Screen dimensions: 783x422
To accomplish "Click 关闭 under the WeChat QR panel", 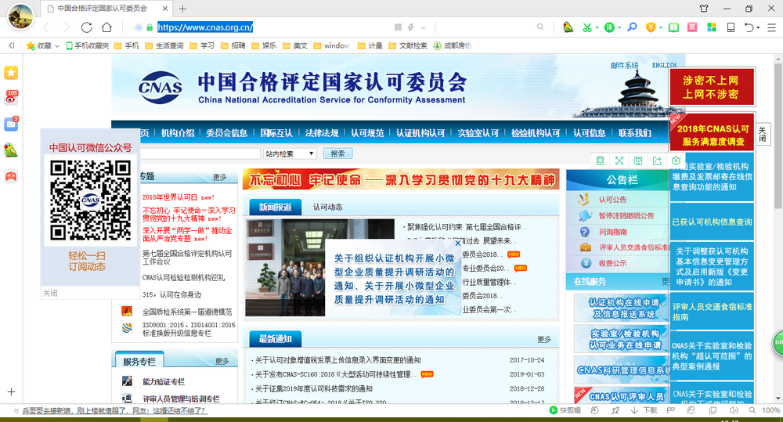I will 50,293.
